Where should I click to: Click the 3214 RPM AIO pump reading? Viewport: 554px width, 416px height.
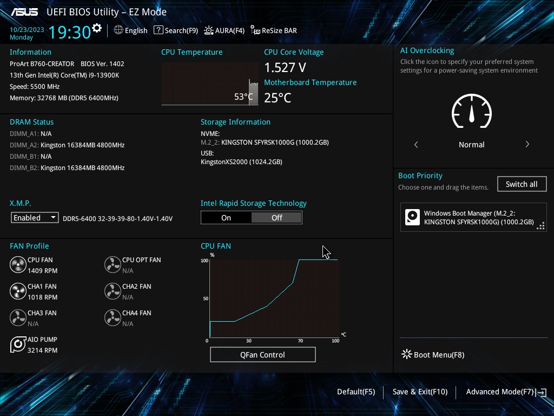(42, 350)
